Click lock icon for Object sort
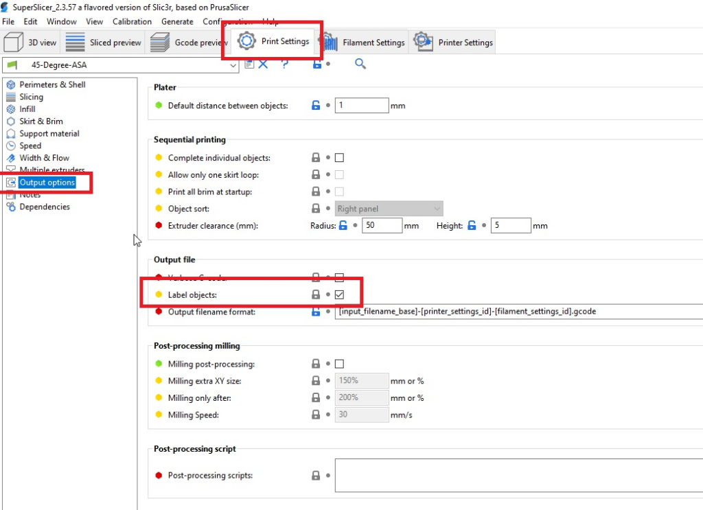 click(316, 209)
